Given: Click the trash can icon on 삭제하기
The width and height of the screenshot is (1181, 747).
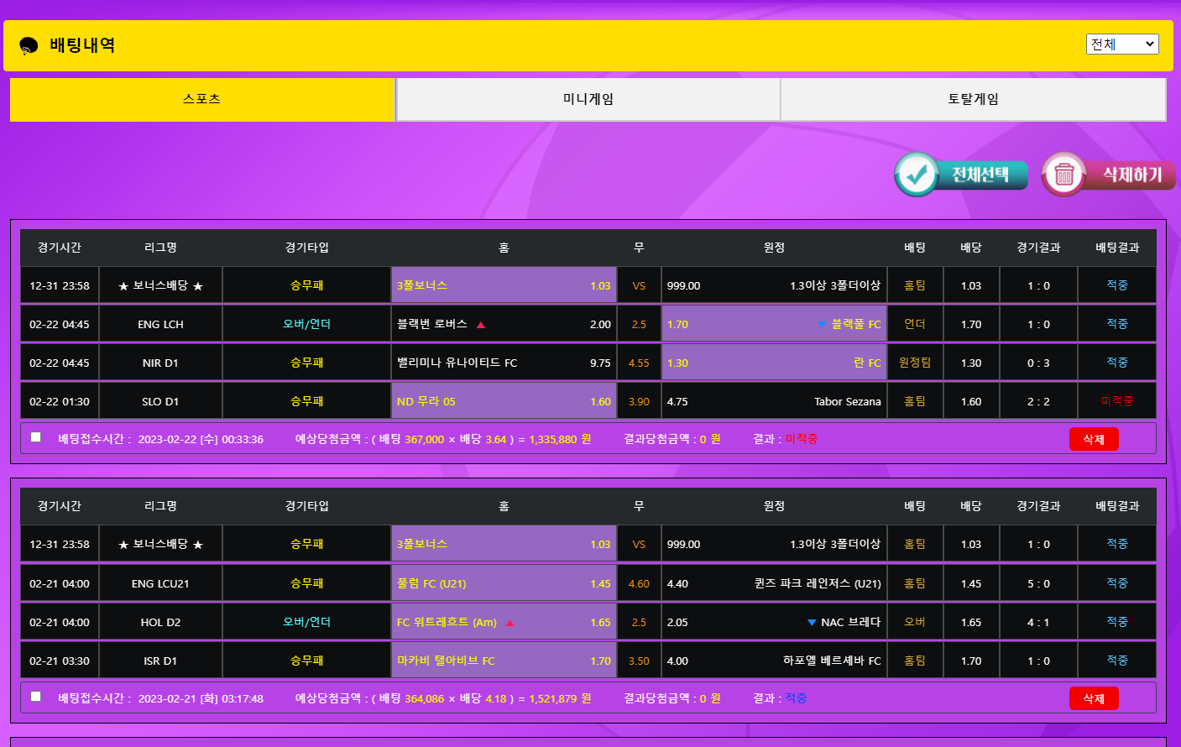Looking at the screenshot, I should click(1063, 175).
